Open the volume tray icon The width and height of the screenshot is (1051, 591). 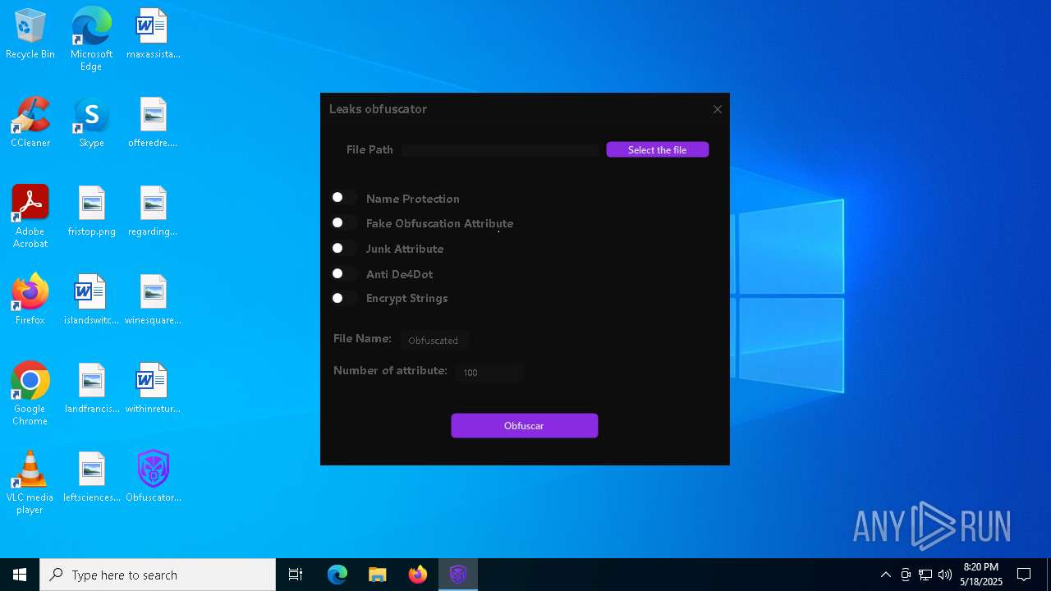coord(945,575)
